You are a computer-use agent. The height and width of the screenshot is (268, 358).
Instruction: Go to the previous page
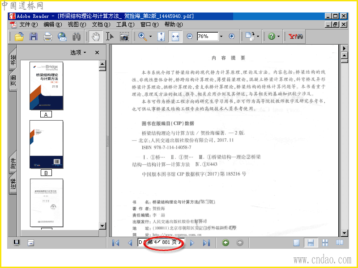[130, 243]
